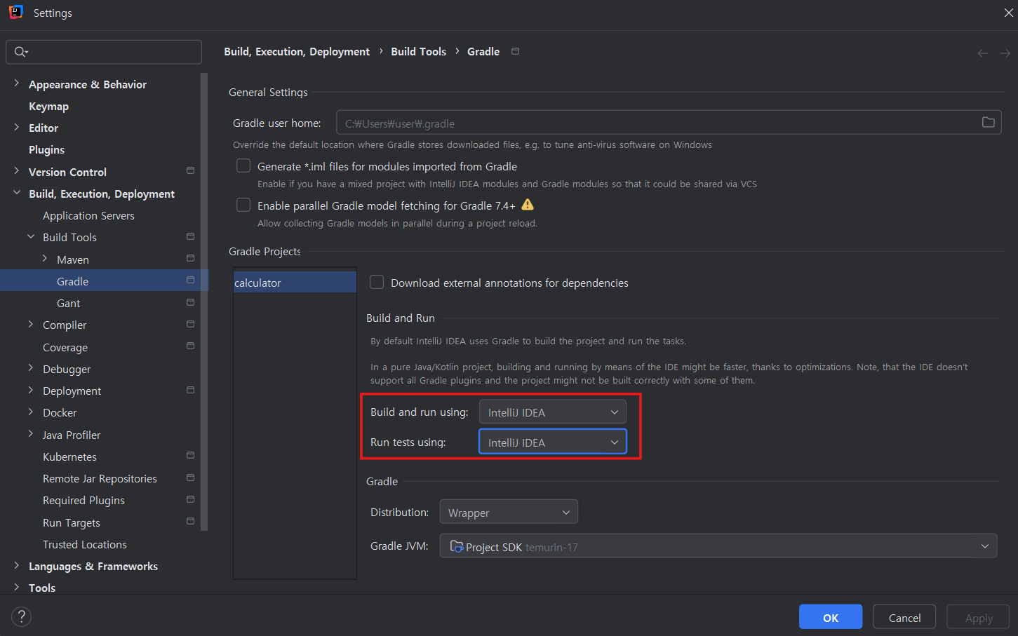Expand the Version Control section
This screenshot has width=1018, height=636.
(16, 171)
